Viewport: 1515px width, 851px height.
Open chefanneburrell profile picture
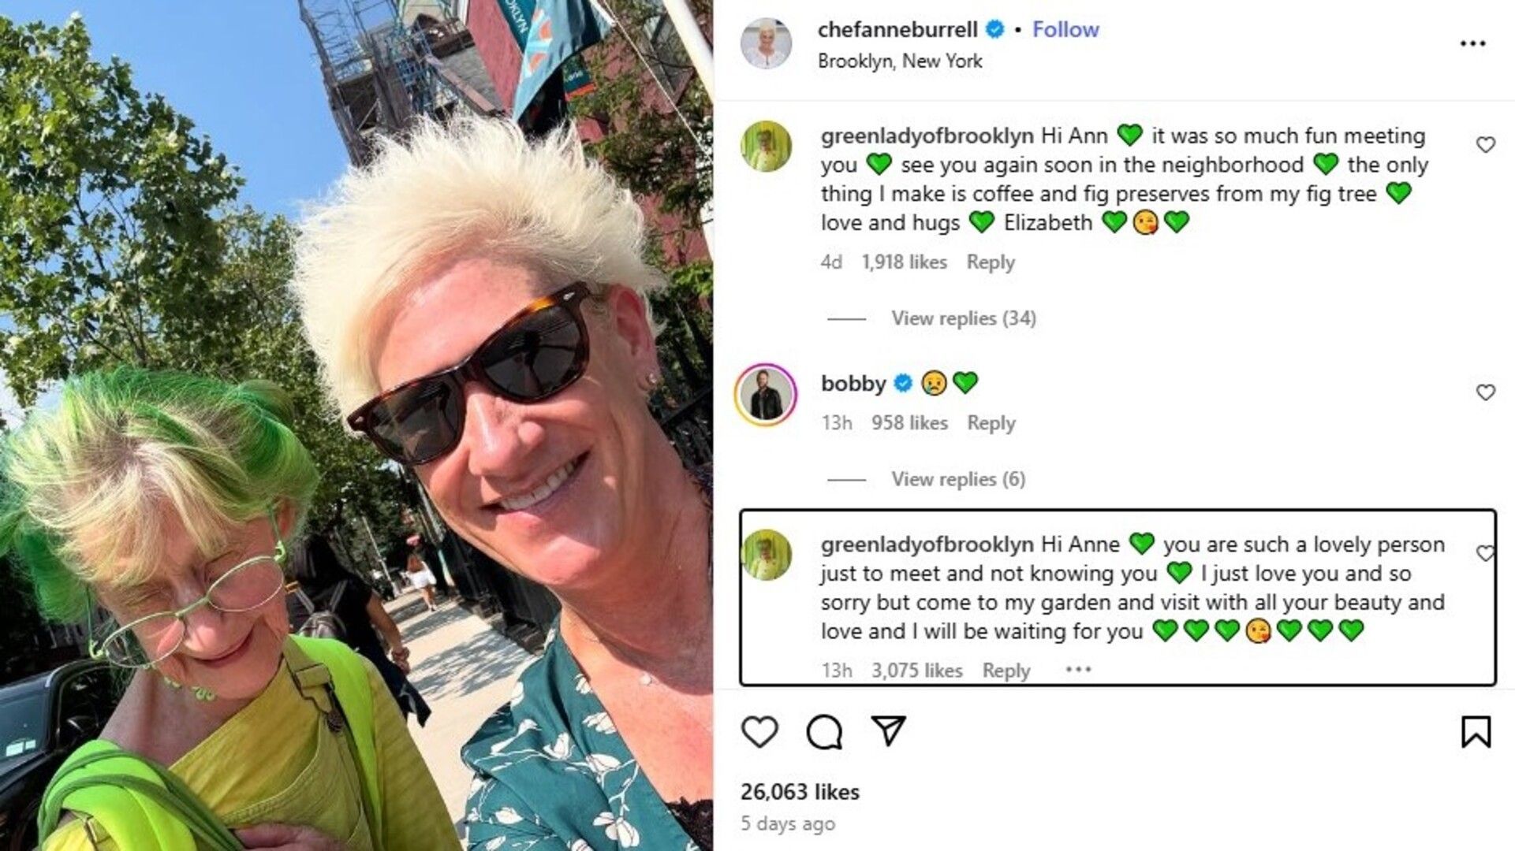(x=766, y=43)
